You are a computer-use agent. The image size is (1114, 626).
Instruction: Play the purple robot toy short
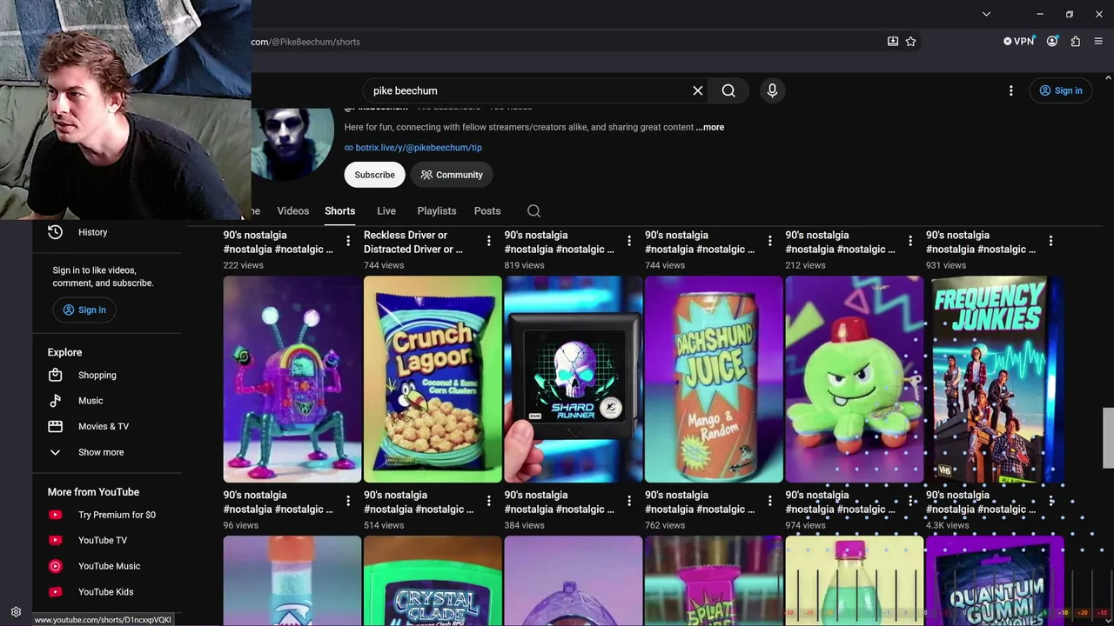coord(292,379)
